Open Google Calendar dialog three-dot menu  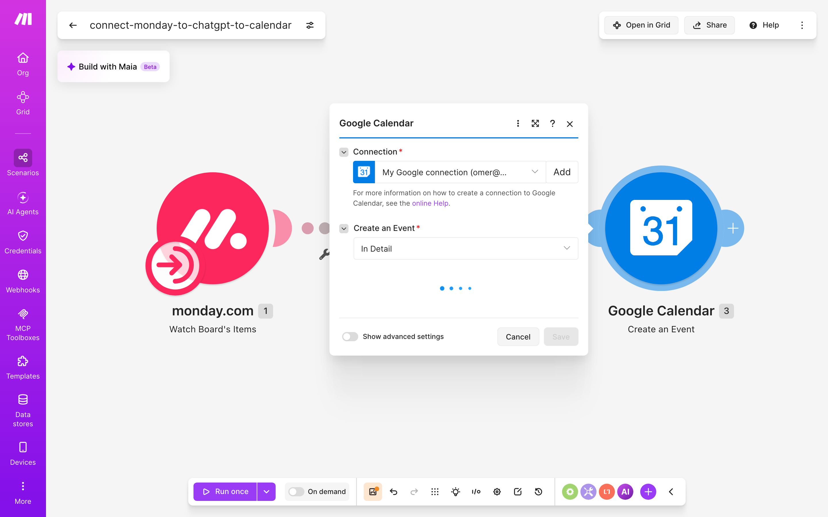tap(518, 124)
